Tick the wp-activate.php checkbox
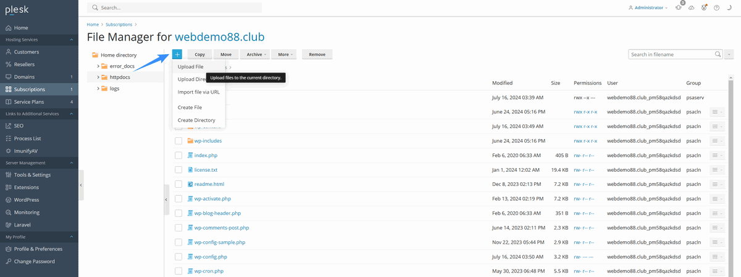This screenshot has height=277, width=741. pos(178,199)
